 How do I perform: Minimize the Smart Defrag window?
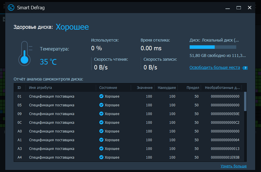coord(228,8)
